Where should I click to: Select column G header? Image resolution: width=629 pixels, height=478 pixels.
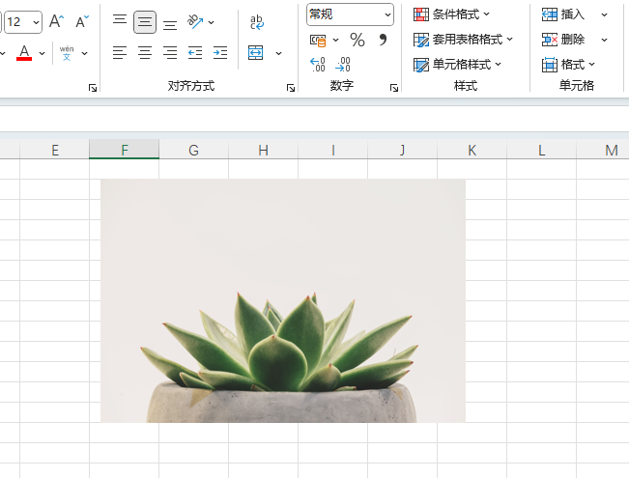[x=194, y=150]
